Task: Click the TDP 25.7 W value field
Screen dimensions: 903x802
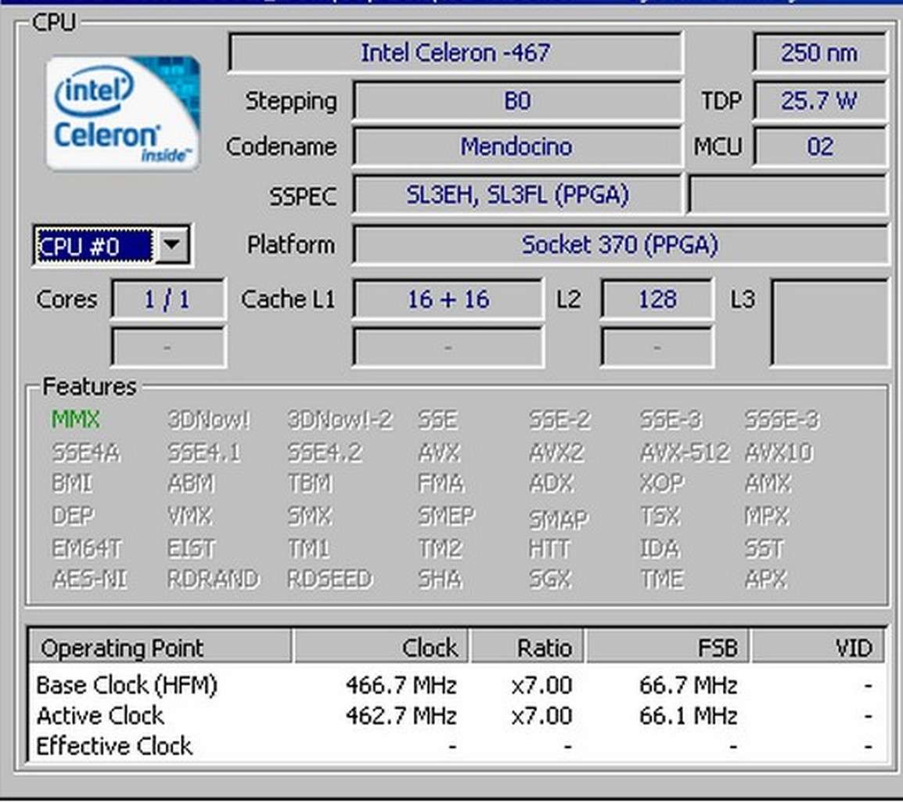Action: click(820, 100)
